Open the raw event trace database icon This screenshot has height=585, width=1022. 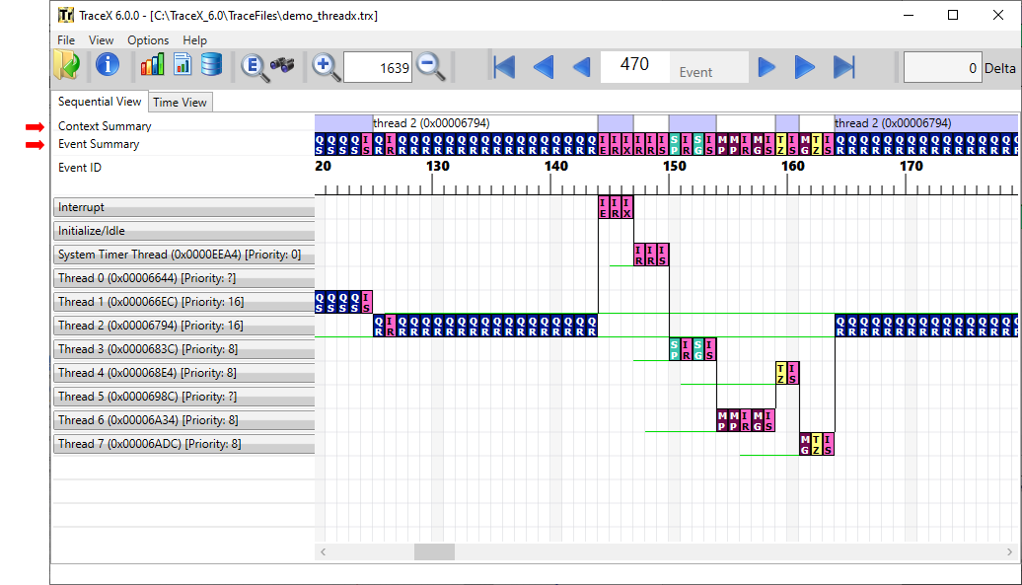tap(211, 65)
